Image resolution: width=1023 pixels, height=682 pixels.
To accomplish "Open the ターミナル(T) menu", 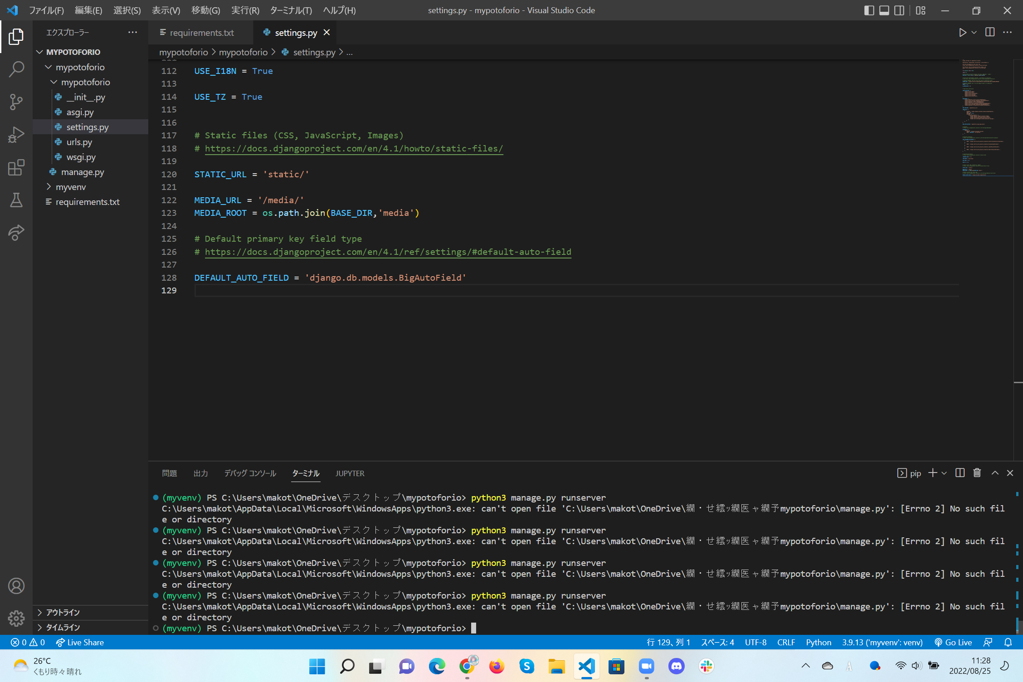I will click(291, 10).
